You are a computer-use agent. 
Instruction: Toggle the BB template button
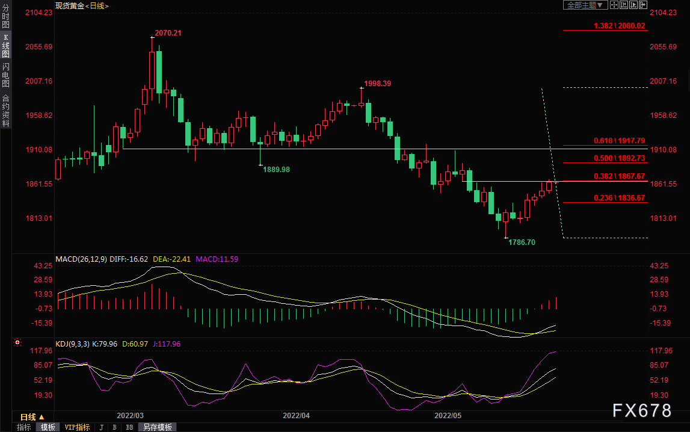tap(129, 427)
